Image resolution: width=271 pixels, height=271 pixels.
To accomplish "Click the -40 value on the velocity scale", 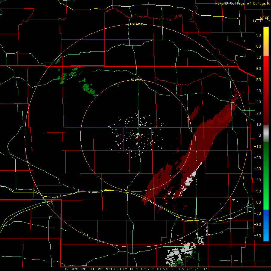I will 257,180.
